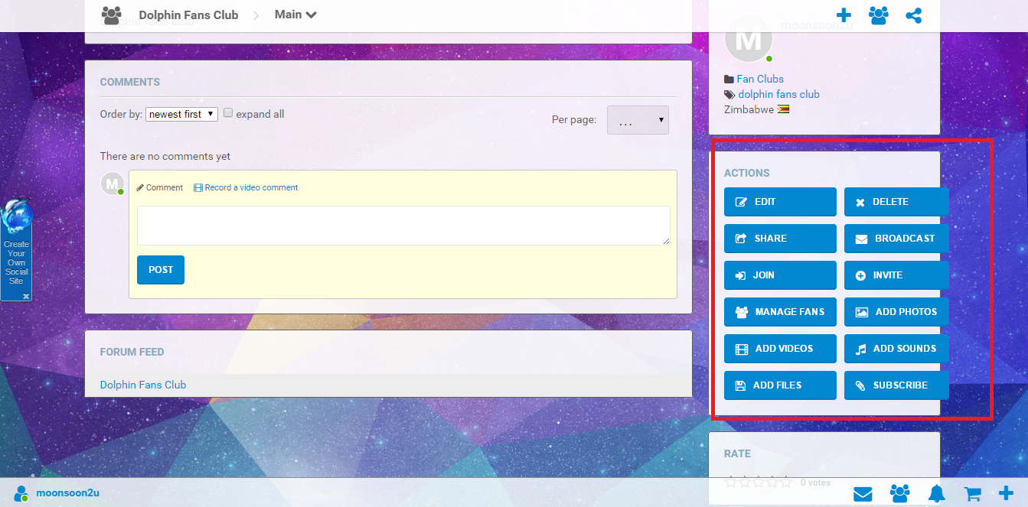Open moonsoon2u profile link in bottom bar
Viewport: 1028px width, 507px height.
[x=67, y=493]
